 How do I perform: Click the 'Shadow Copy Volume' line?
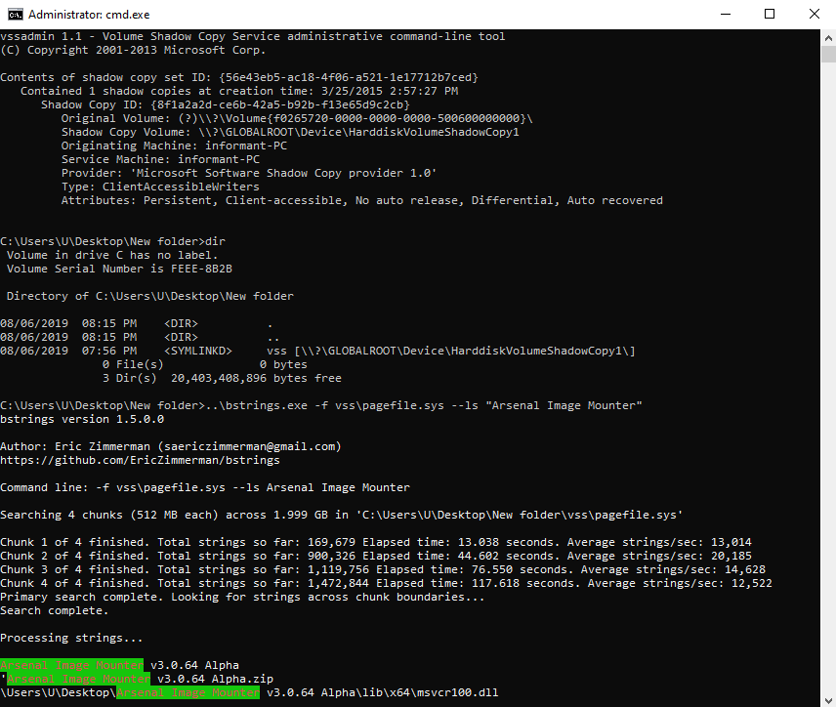(x=290, y=132)
